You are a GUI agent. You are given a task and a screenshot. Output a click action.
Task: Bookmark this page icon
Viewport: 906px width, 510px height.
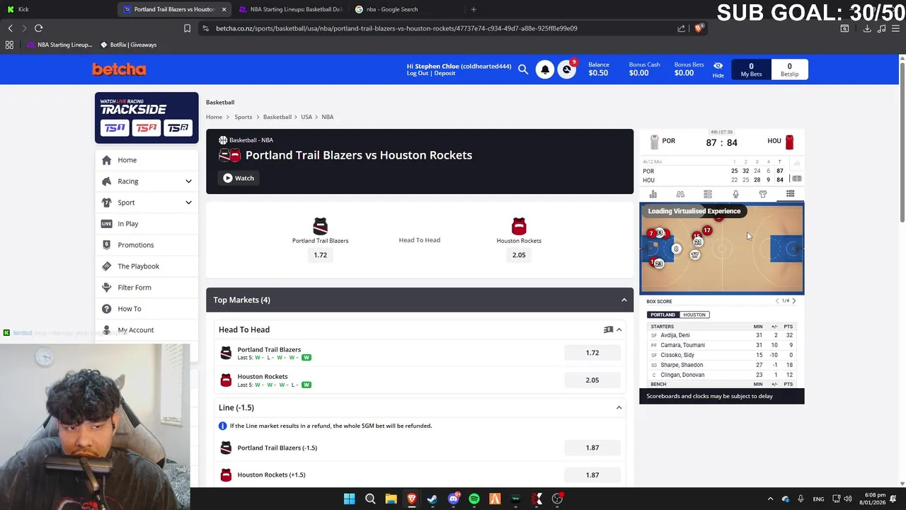click(x=187, y=28)
